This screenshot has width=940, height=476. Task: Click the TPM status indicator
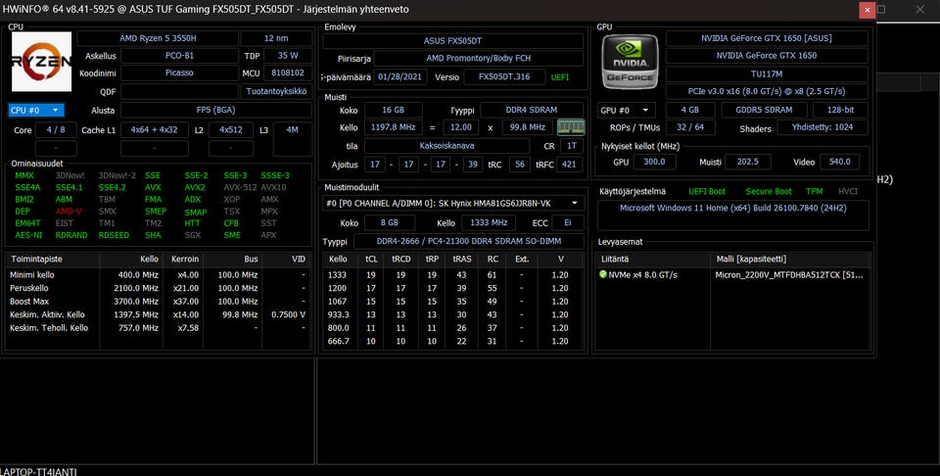[x=814, y=192]
